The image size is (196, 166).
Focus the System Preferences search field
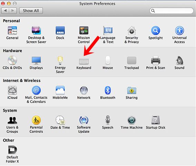click(171, 11)
